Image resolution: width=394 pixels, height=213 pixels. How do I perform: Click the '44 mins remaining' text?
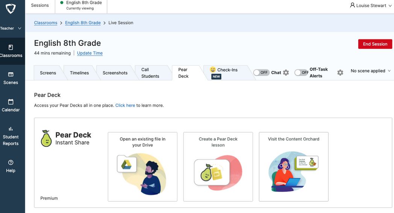coord(52,53)
